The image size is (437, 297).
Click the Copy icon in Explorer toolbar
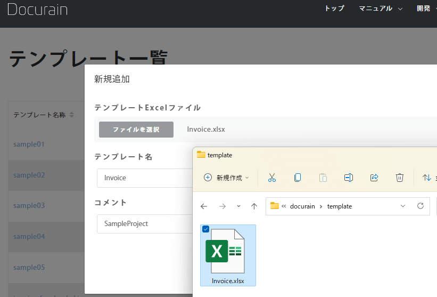(x=298, y=178)
